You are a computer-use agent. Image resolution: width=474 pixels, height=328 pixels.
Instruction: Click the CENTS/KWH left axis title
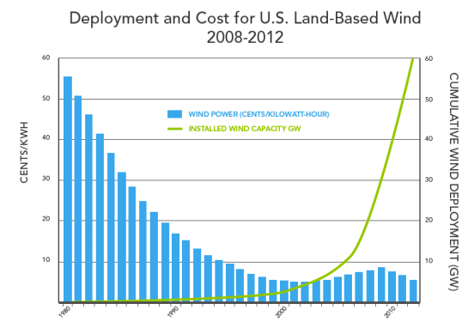[x=24, y=152]
